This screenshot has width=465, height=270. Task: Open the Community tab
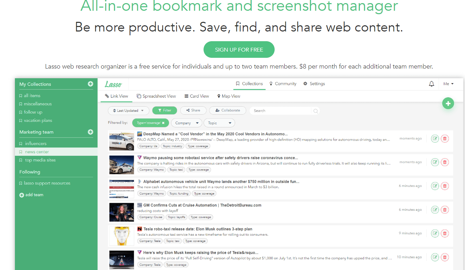[x=283, y=84]
